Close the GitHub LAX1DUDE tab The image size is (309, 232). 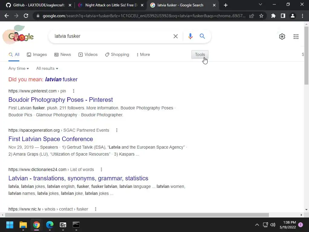pos(70,5)
